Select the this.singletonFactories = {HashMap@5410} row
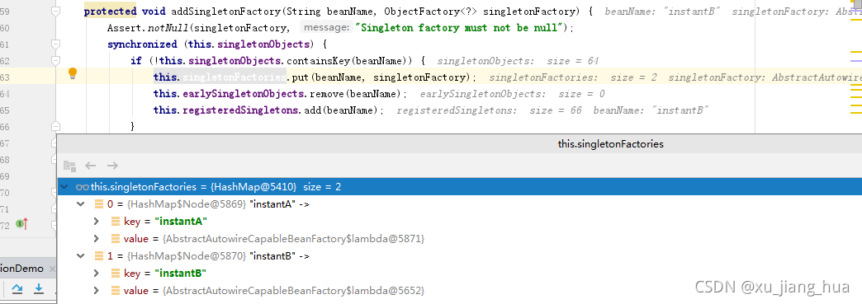This screenshot has height=304, width=862. [460, 187]
